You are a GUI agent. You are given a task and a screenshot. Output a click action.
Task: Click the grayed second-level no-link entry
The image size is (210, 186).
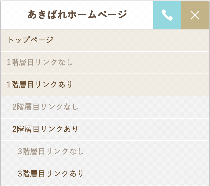105,107
